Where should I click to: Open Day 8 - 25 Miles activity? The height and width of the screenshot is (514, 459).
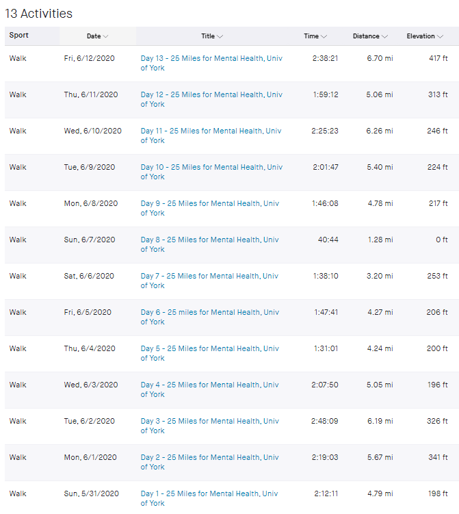point(210,244)
